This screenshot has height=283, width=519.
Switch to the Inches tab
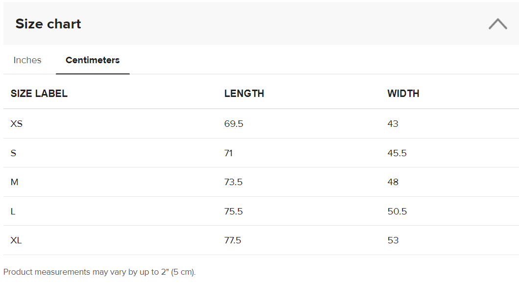[27, 60]
